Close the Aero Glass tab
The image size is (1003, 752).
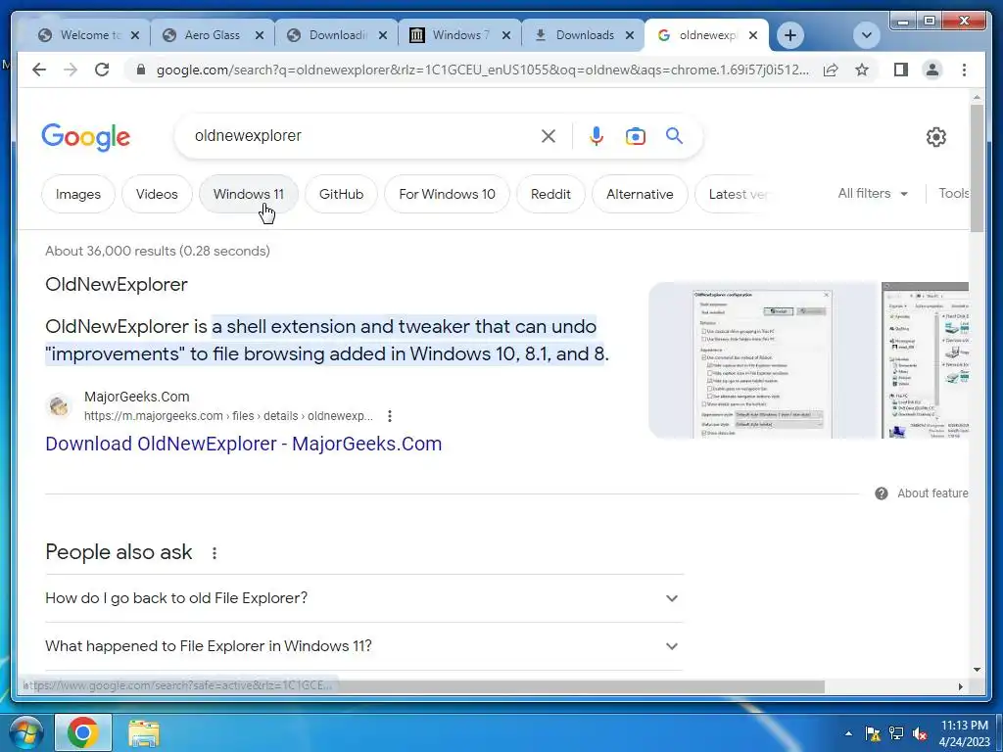point(259,35)
